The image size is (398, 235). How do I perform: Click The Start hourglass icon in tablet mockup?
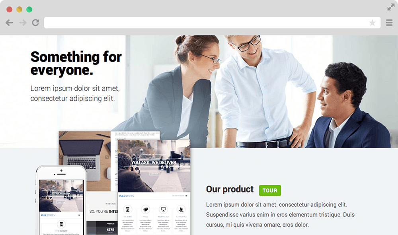pos(128,210)
